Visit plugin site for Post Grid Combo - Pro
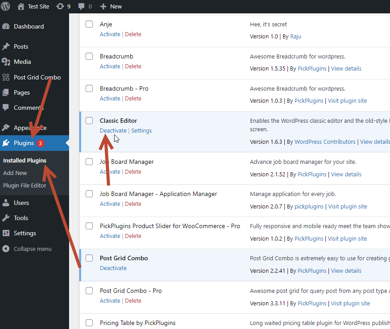Image resolution: width=390 pixels, height=329 pixels. pos(350,304)
